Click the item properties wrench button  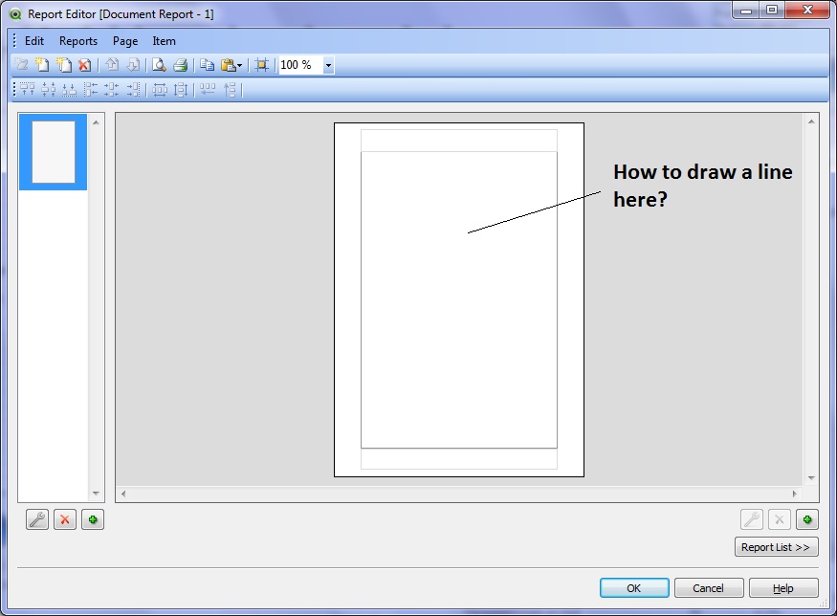tap(752, 519)
